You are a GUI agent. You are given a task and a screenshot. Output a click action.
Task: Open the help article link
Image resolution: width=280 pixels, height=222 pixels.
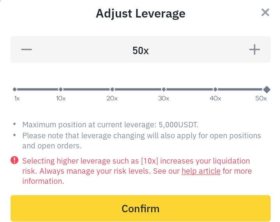pos(201,171)
